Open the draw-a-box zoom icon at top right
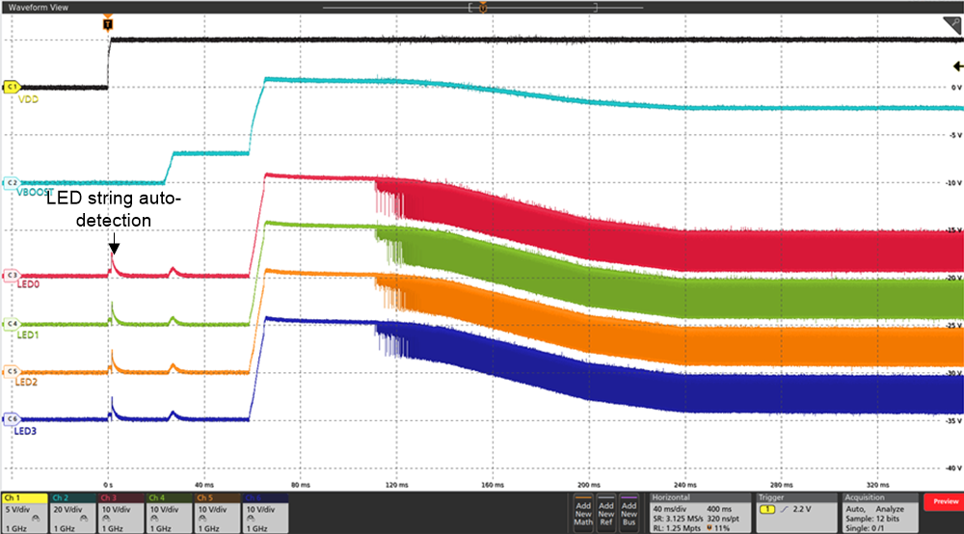The height and width of the screenshot is (534, 964). click(x=951, y=25)
